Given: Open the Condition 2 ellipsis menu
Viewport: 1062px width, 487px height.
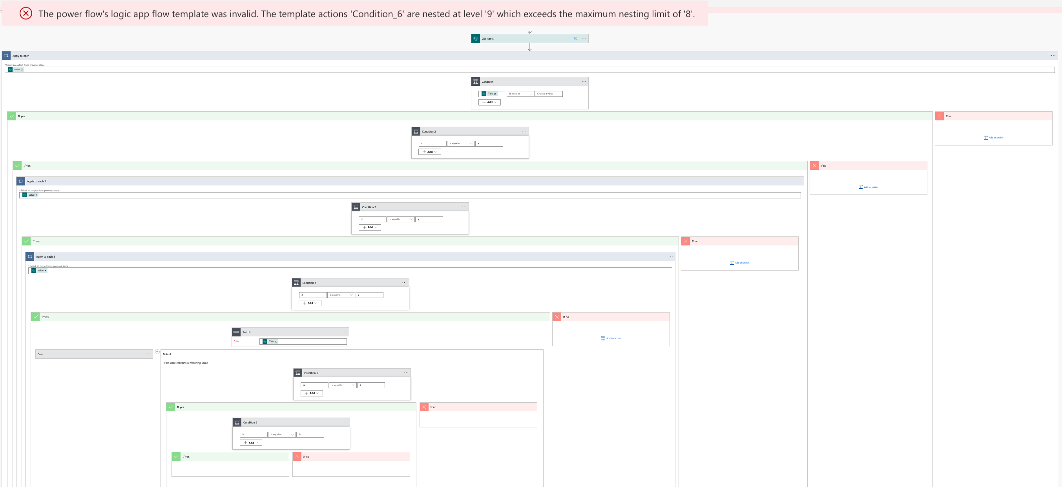Looking at the screenshot, I should coord(524,131).
